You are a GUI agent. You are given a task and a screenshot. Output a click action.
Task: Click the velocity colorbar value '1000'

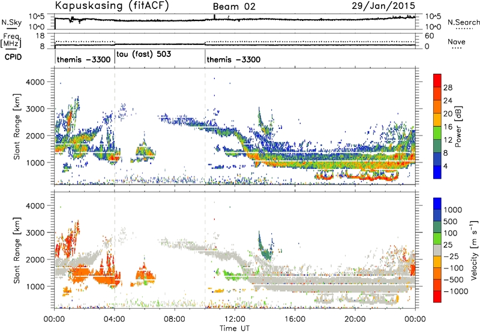click(453, 210)
